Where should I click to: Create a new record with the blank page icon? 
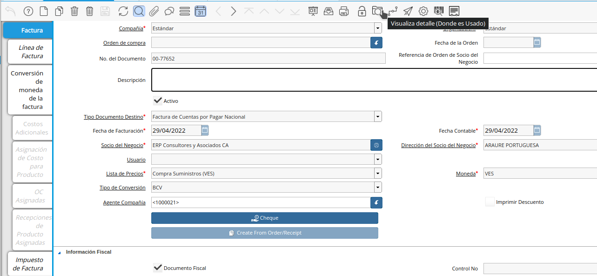click(43, 11)
